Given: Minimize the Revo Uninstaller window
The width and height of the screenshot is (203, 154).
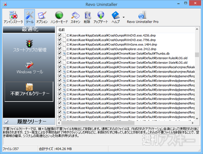Looking at the screenshot, I should [x=178, y=3].
